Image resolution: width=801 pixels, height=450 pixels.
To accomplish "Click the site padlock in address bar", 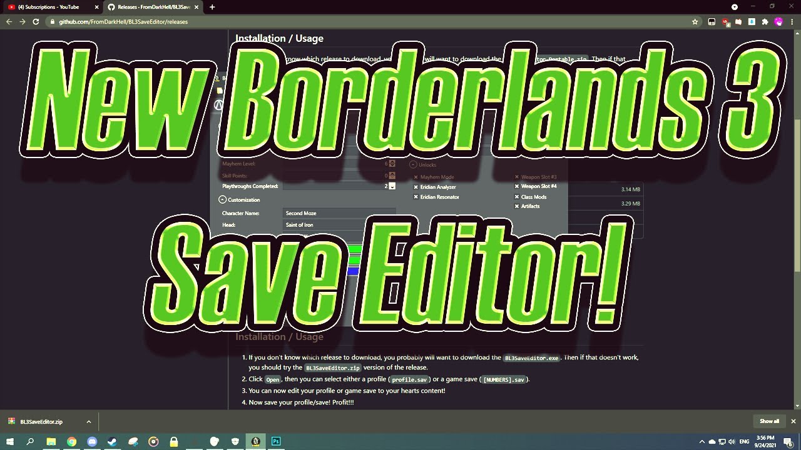I will click(x=53, y=21).
